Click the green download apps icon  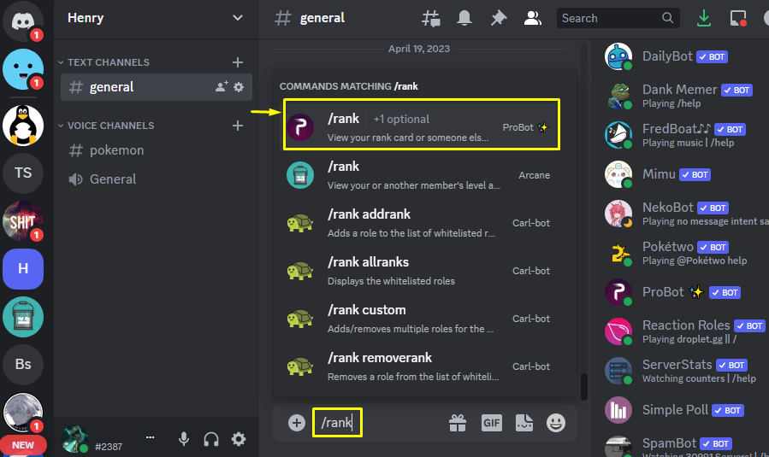[x=704, y=19]
